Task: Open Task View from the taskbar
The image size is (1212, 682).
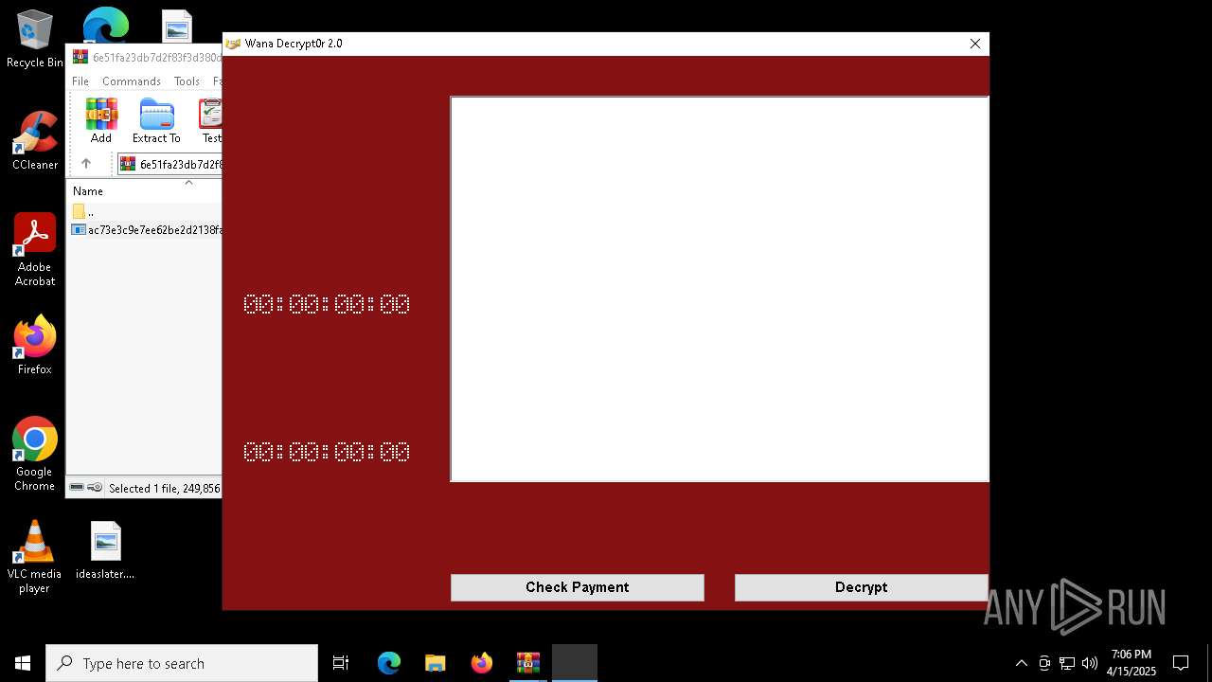Action: (x=341, y=663)
